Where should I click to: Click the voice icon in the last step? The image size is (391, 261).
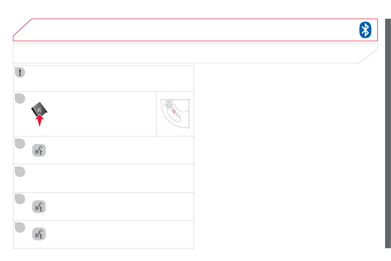click(39, 234)
